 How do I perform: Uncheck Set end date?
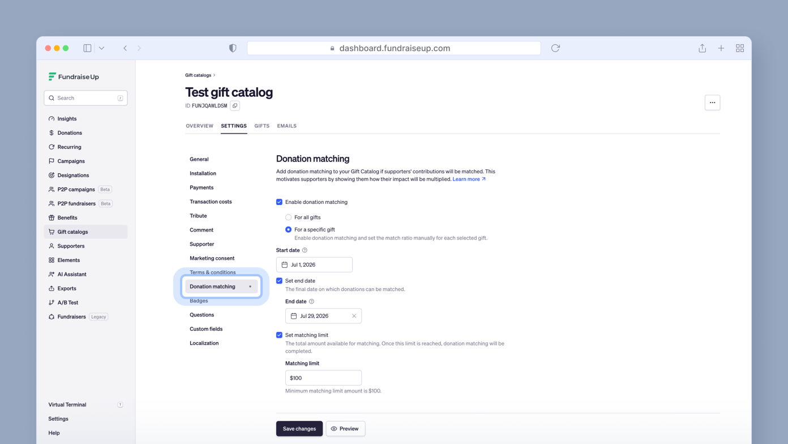click(x=279, y=281)
